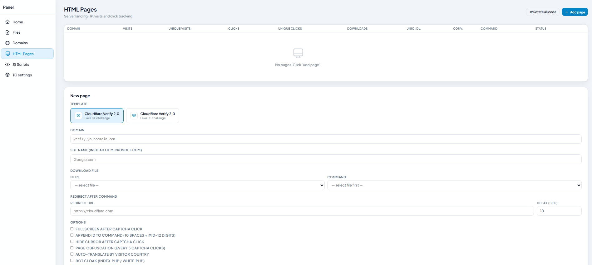Image resolution: width=592 pixels, height=265 pixels.
Task: Click the CONV. column header
Action: point(458,29)
